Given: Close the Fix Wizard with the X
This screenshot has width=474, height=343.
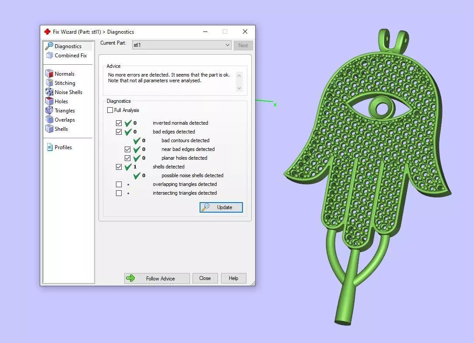Looking at the screenshot, I should point(245,31).
